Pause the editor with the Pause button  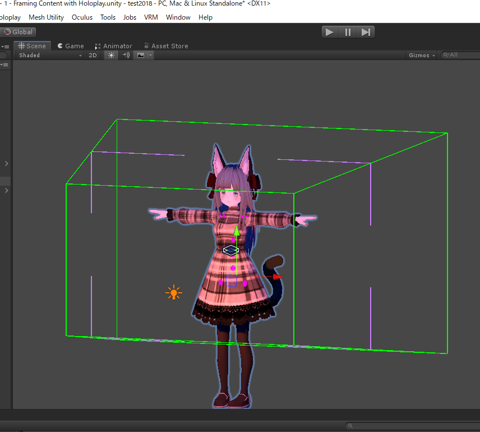(x=348, y=32)
